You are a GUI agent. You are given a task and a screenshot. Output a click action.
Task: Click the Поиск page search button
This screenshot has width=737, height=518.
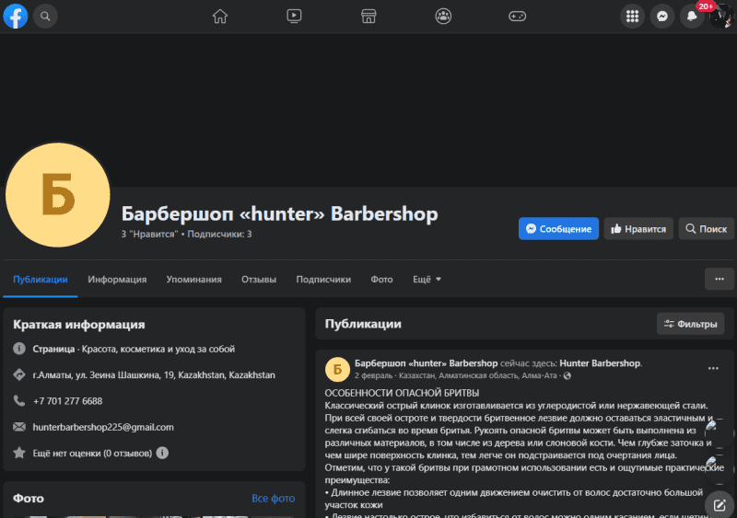click(x=706, y=229)
